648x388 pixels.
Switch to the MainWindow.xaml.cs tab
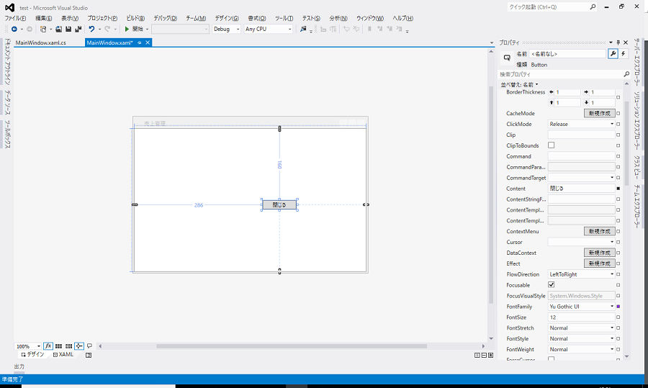(40, 42)
